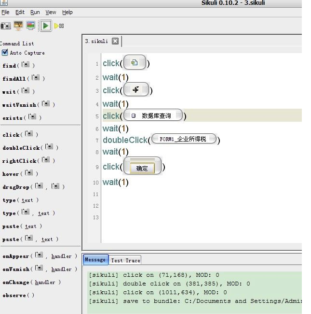
Task: Click the 确定 button thumbnail on line 9
Action: point(142,168)
